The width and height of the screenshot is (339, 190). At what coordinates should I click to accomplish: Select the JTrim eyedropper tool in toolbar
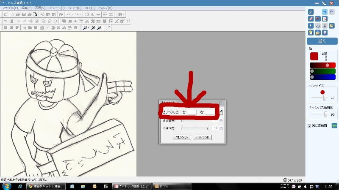[108, 28]
